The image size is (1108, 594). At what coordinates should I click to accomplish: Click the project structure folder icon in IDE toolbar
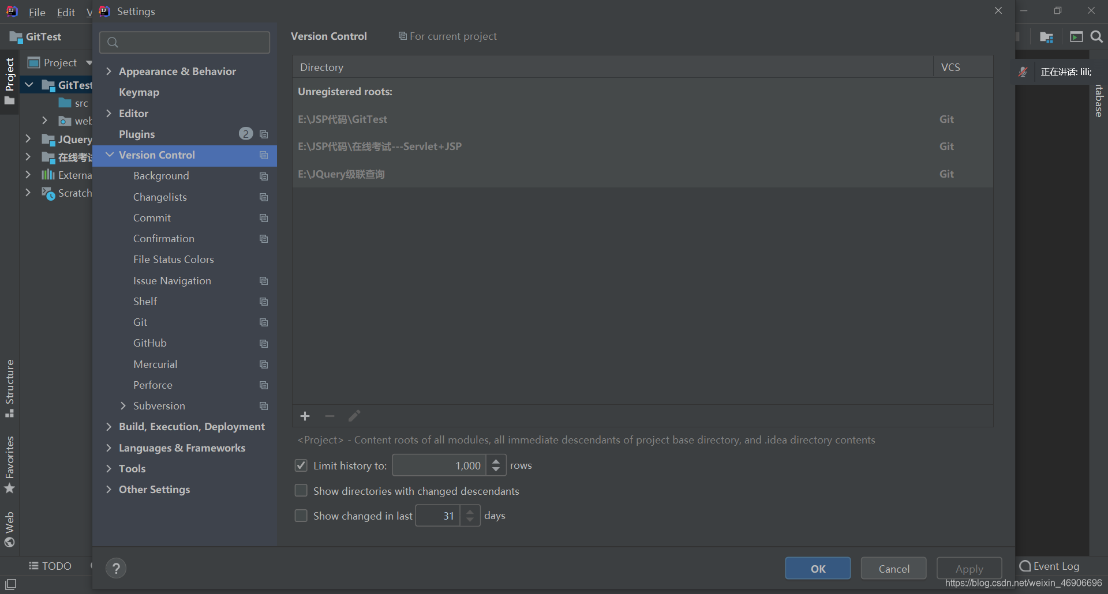1046,37
